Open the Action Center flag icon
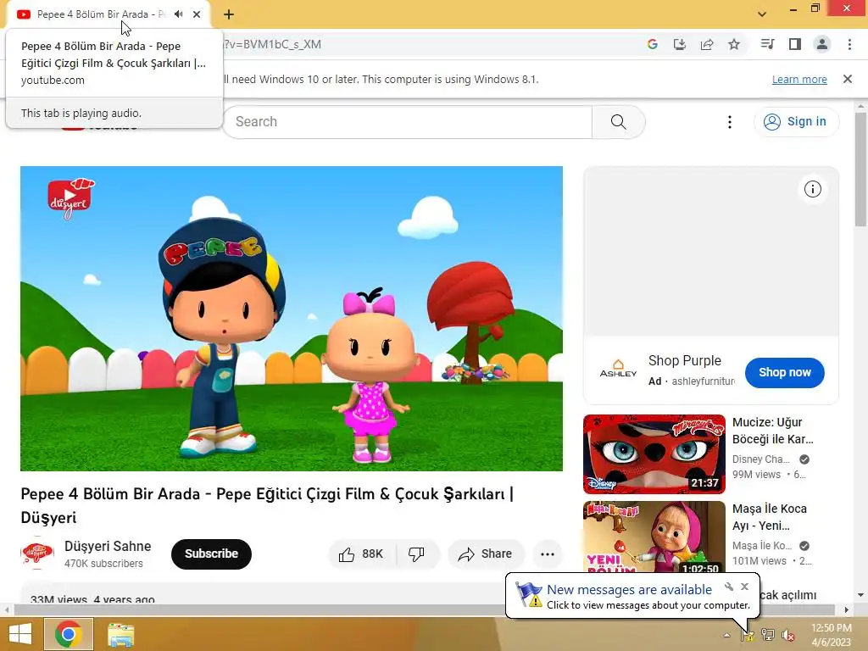This screenshot has height=651, width=868. (x=747, y=635)
